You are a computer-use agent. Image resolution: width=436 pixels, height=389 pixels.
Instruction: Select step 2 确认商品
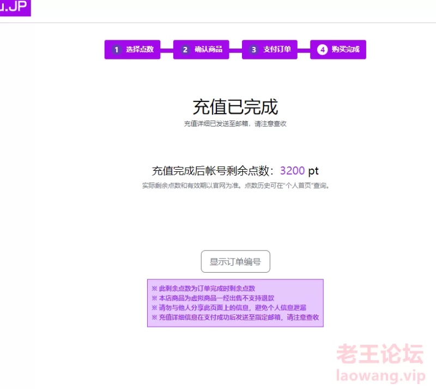pyautogui.click(x=201, y=50)
